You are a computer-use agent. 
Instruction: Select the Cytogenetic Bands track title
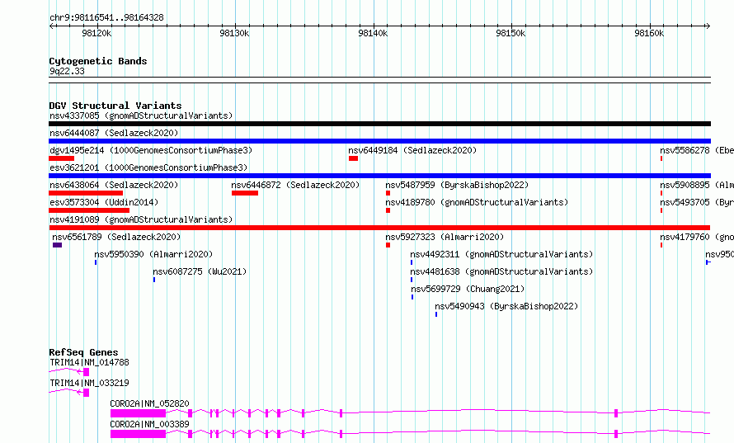98,61
